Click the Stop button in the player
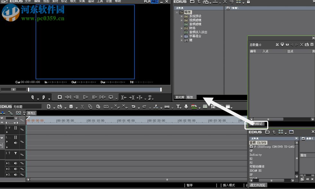This screenshot has height=189, width=315. 60,97
